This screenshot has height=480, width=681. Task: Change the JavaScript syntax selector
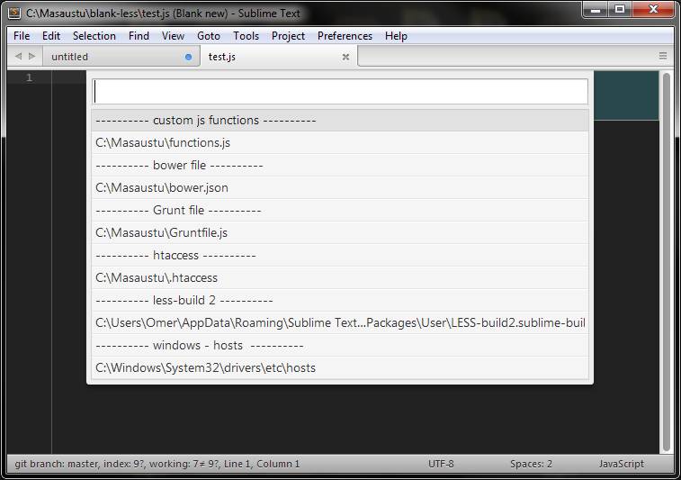[622, 464]
